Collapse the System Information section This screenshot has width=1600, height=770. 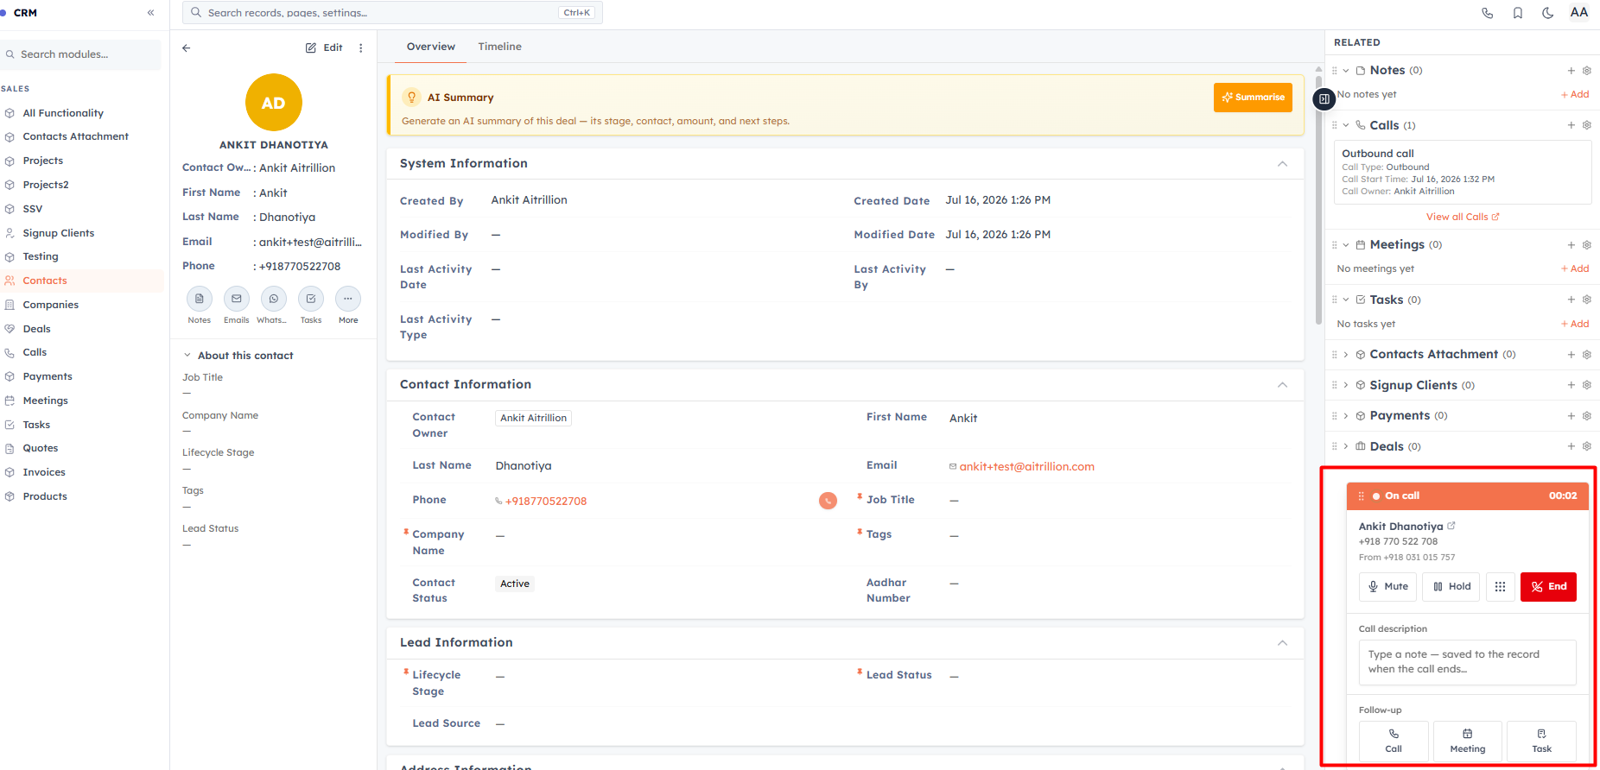tap(1282, 164)
